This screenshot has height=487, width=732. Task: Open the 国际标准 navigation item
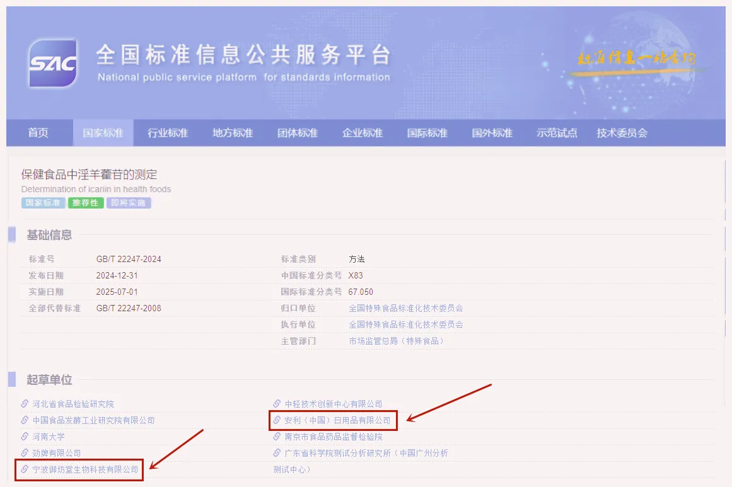pyautogui.click(x=427, y=133)
